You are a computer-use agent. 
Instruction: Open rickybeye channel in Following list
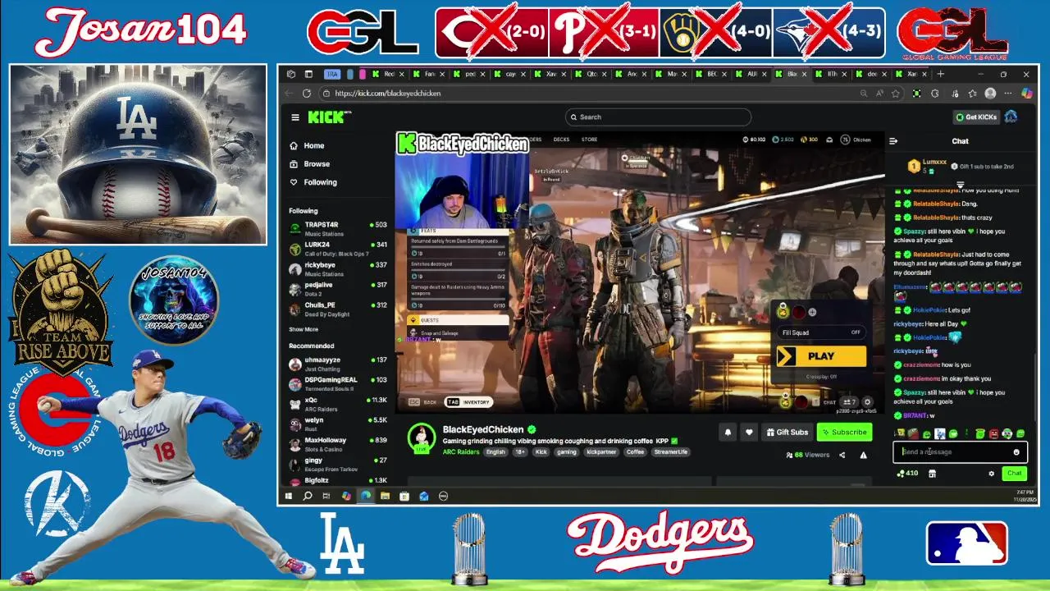337,268
